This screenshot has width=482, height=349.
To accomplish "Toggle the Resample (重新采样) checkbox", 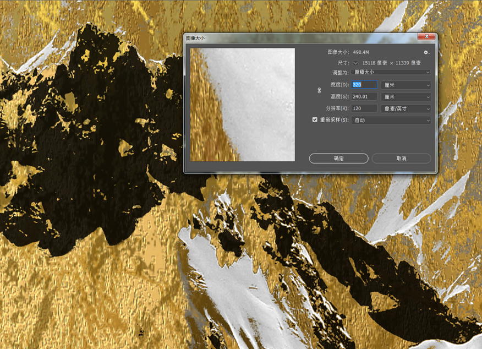I will pos(315,119).
